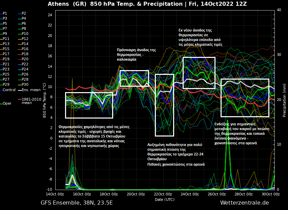Click the 'GFS Ensemble, 38N, 23.5E' caption
This screenshot has height=210, width=288.
pos(77,203)
